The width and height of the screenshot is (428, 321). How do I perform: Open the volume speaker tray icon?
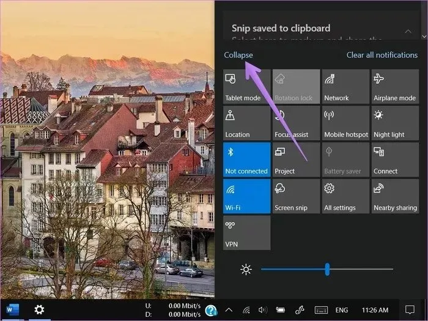[x=263, y=310]
